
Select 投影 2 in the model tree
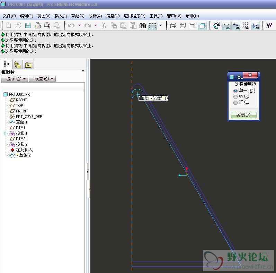tap(22, 144)
